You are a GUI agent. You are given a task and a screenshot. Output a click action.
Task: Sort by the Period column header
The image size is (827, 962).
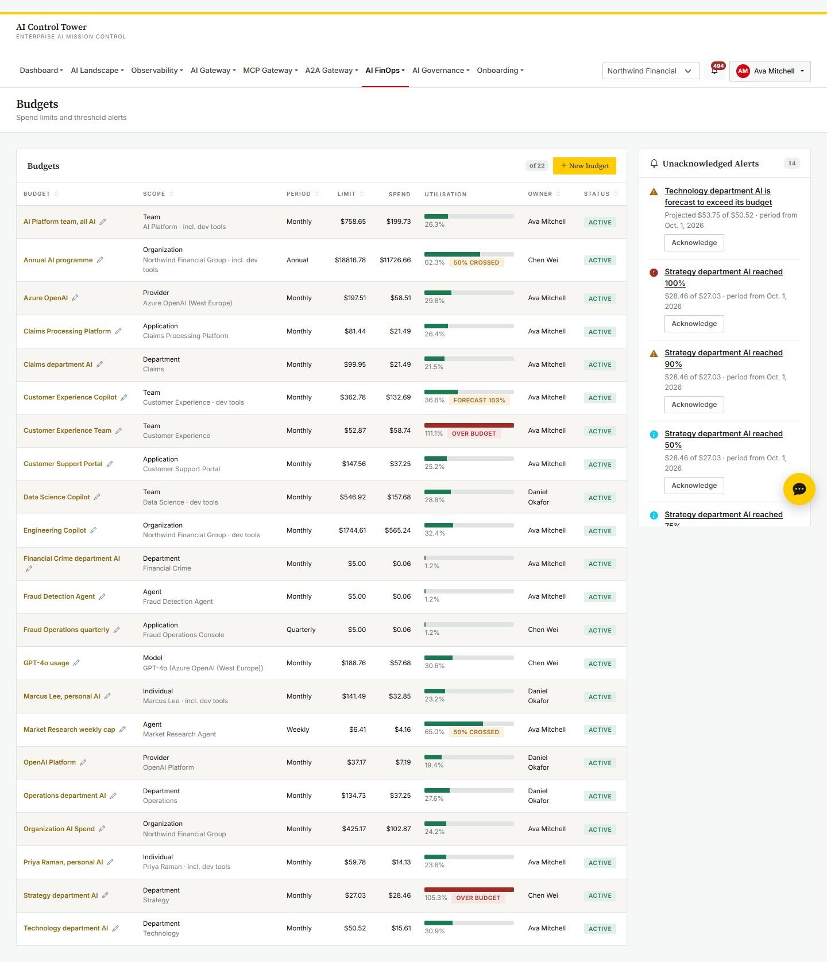pos(303,194)
